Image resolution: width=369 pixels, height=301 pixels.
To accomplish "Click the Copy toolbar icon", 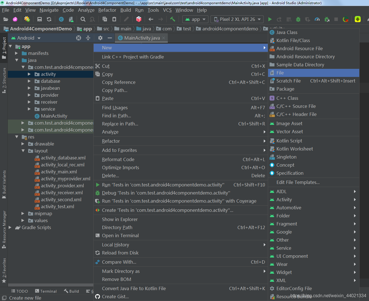I will point(105,19).
